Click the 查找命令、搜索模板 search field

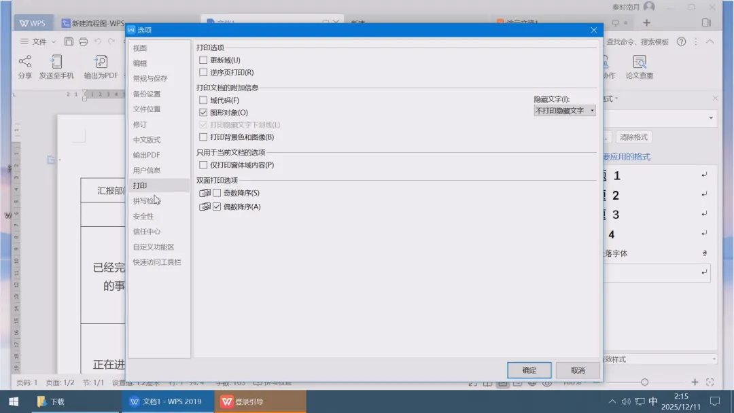click(x=637, y=41)
